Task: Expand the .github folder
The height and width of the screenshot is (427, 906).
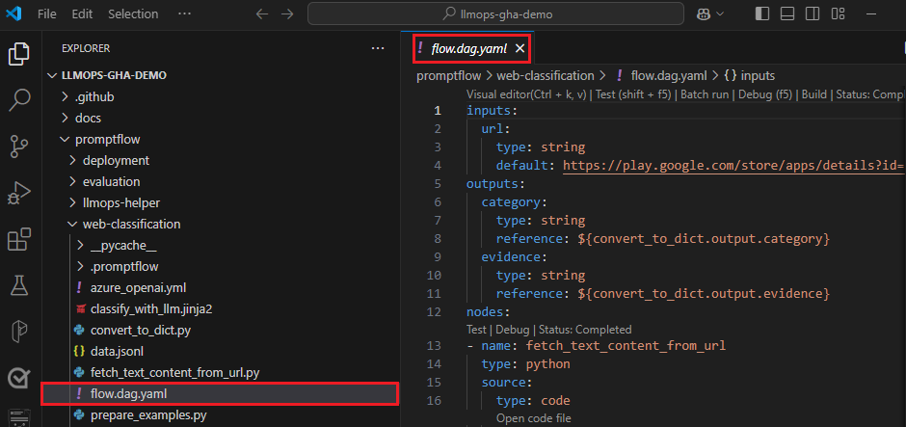Action: click(x=94, y=96)
